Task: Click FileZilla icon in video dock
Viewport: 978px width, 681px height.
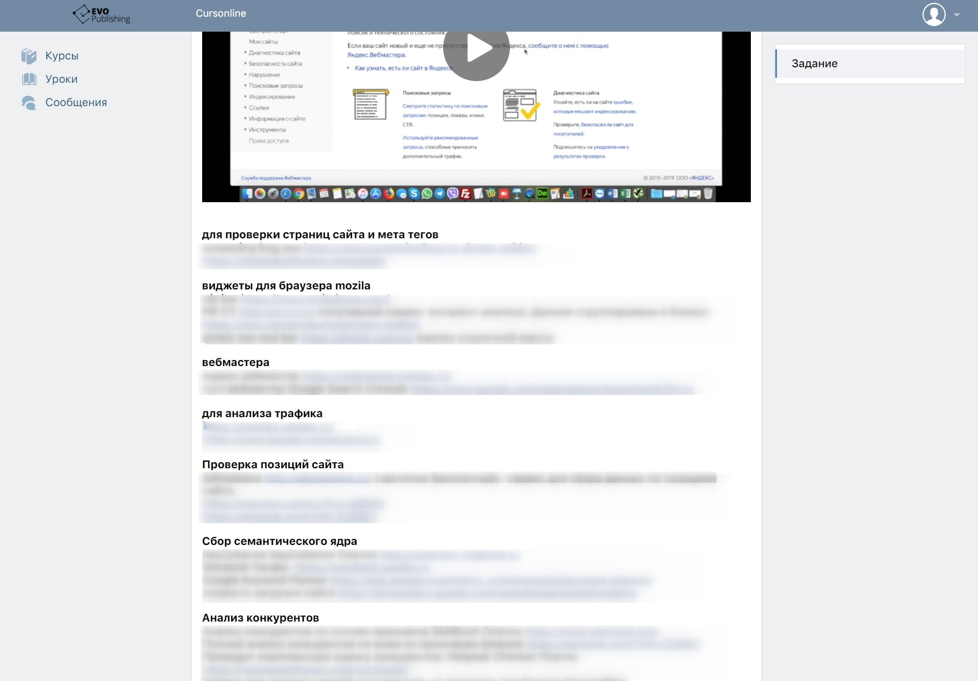Action: point(465,193)
